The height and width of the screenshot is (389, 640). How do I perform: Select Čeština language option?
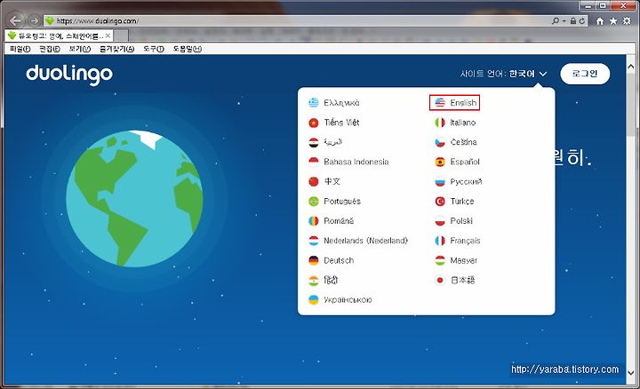pos(463,142)
